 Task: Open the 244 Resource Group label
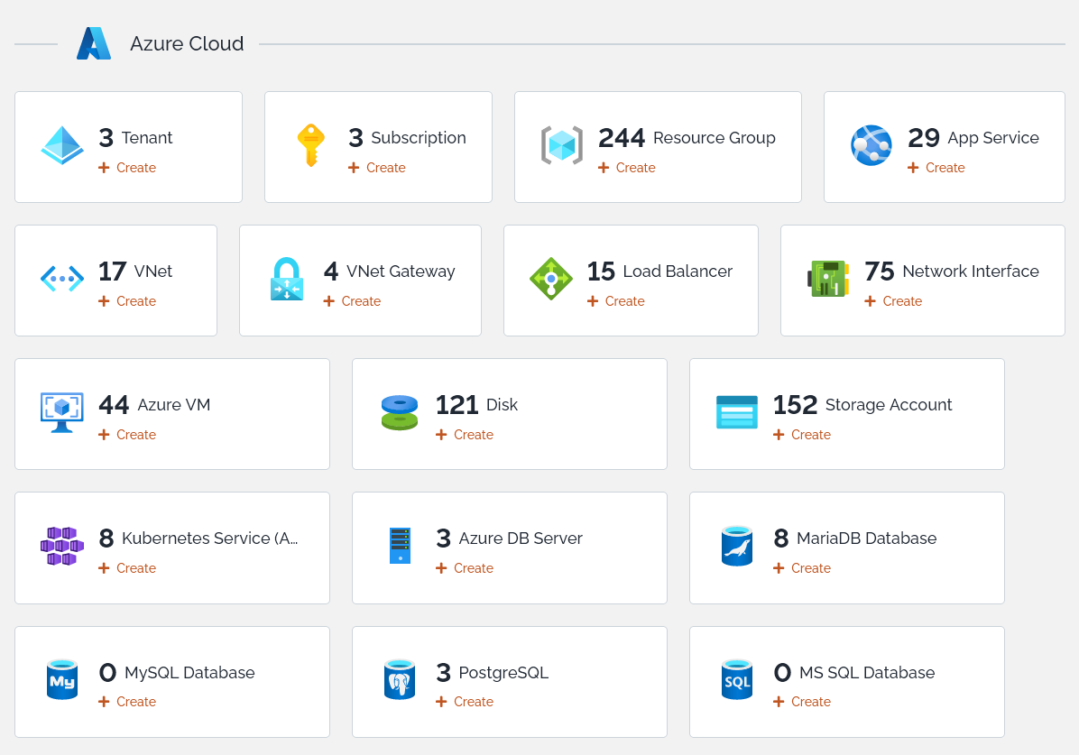pos(687,138)
